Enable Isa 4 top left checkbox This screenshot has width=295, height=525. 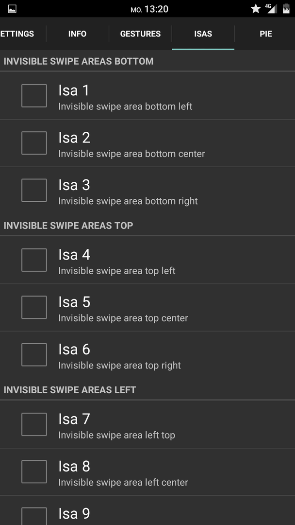pyautogui.click(x=34, y=260)
